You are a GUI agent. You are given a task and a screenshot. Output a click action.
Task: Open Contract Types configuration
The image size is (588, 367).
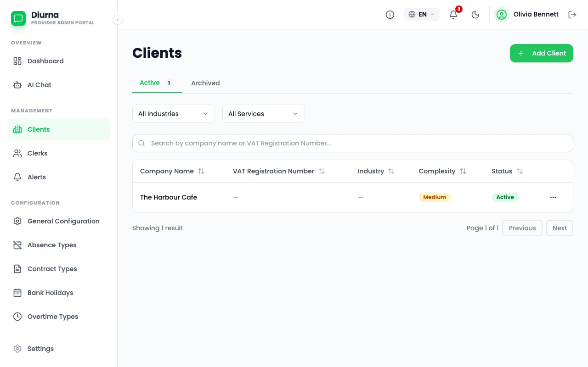(x=59, y=269)
